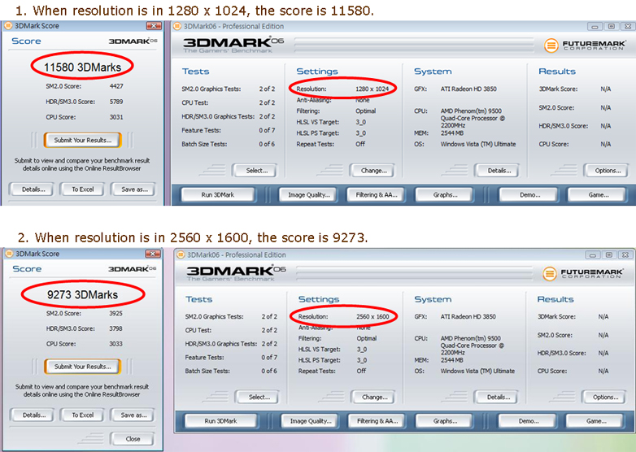
Task: Click the title bar icon of the 9273 score window
Action: (x=9, y=254)
